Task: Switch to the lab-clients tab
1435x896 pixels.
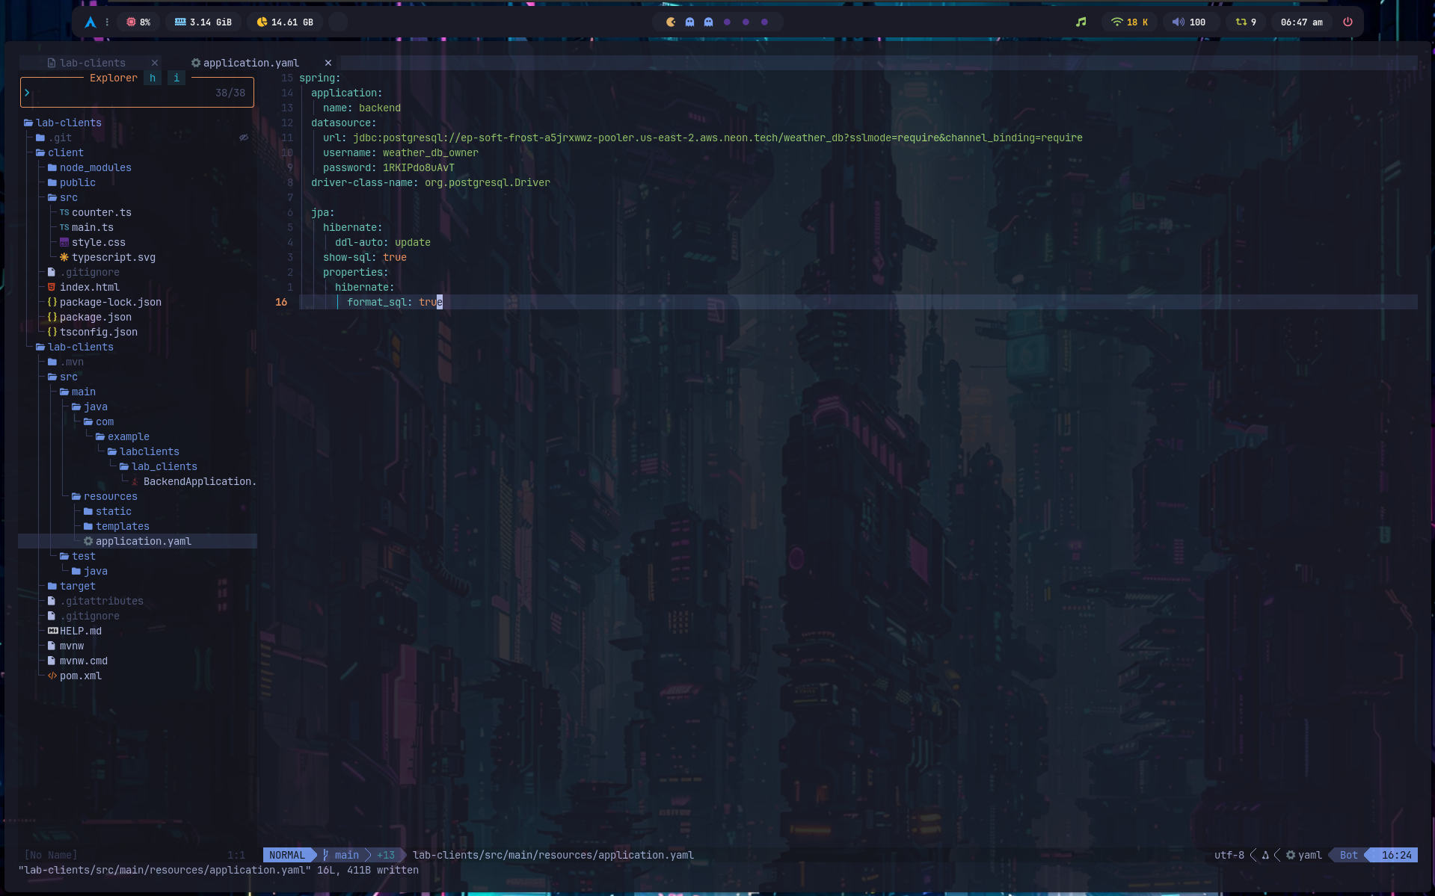Action: coord(93,63)
